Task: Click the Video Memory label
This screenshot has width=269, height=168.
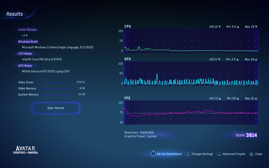Action: click(x=27, y=88)
